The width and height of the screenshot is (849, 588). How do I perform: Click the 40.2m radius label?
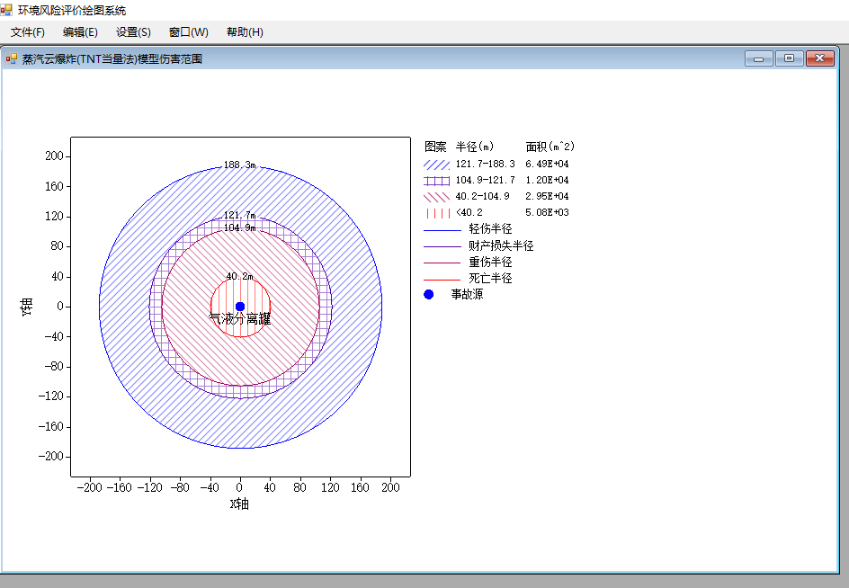tap(239, 276)
